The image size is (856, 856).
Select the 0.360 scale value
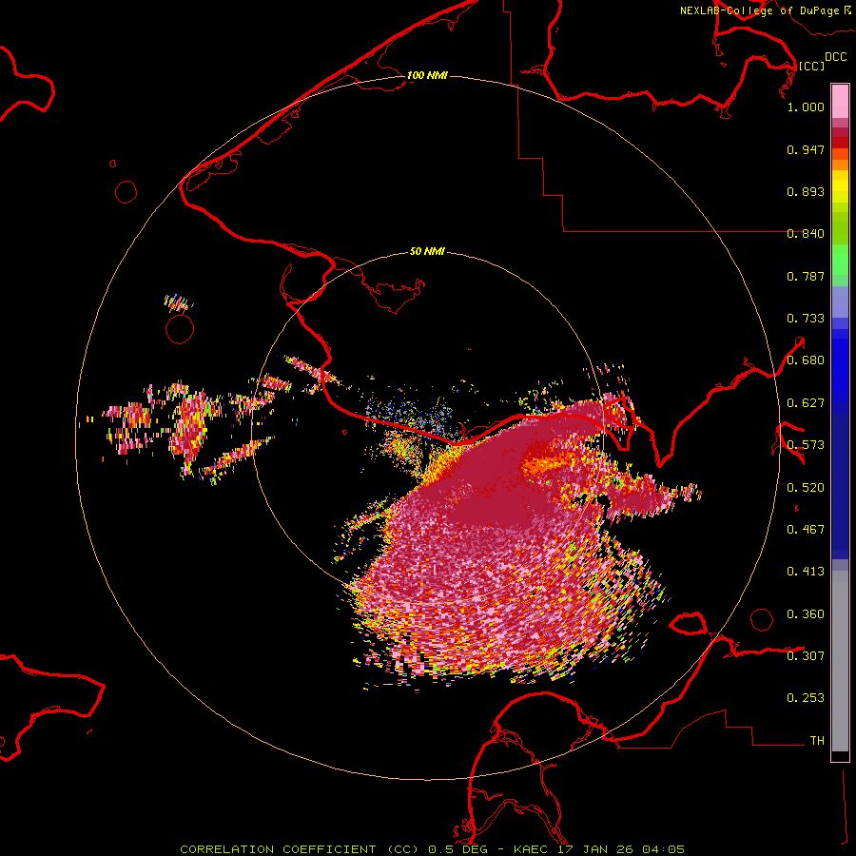(806, 614)
